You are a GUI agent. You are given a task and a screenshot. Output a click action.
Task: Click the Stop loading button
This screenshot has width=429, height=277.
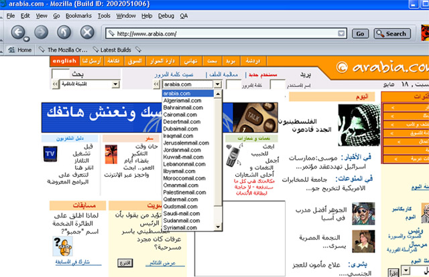87,33
